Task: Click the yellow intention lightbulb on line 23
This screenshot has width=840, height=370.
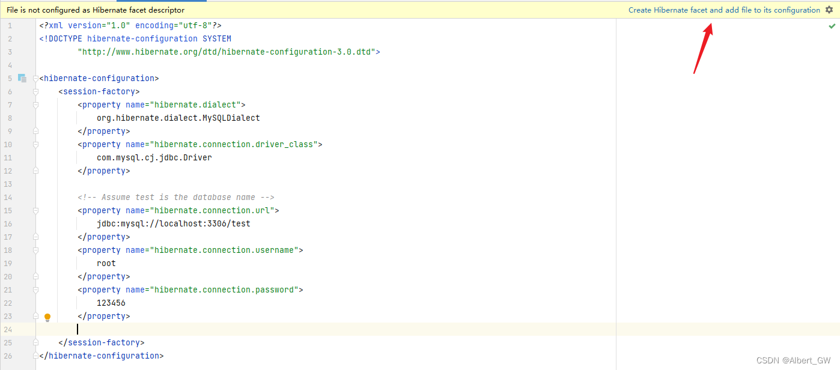Action: (x=47, y=317)
